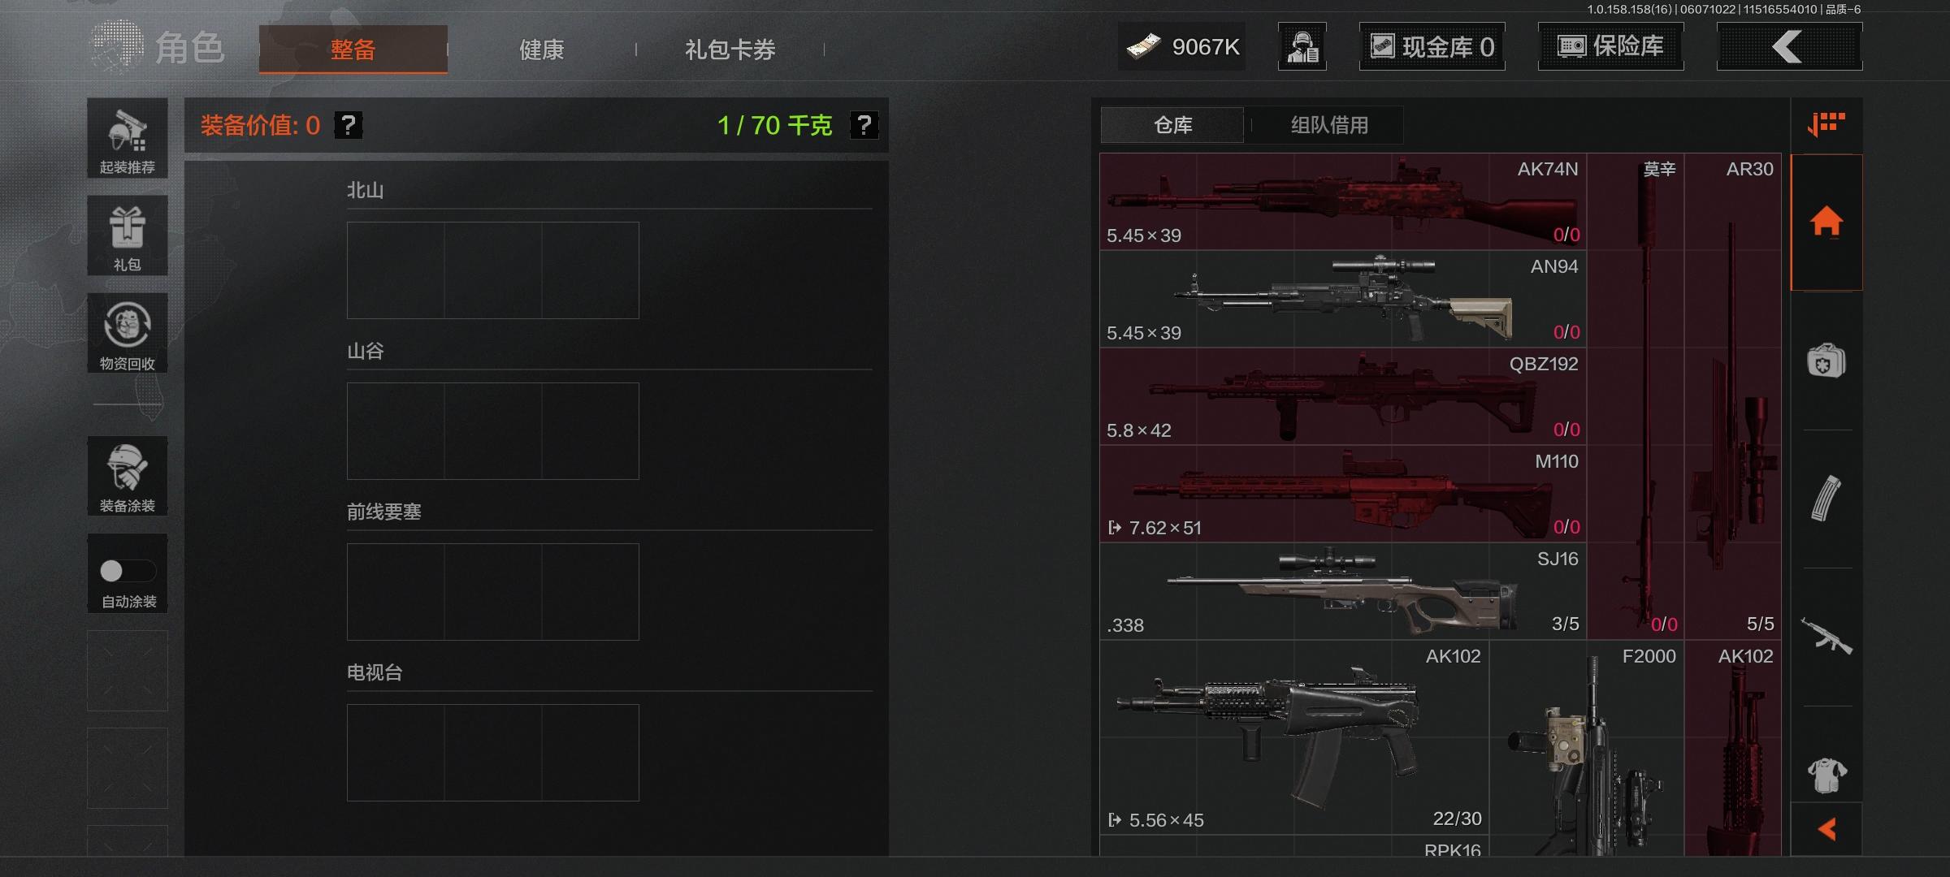Toggle the 自动涂装 auto-skin switch
Image resolution: width=1950 pixels, height=877 pixels.
pos(128,572)
